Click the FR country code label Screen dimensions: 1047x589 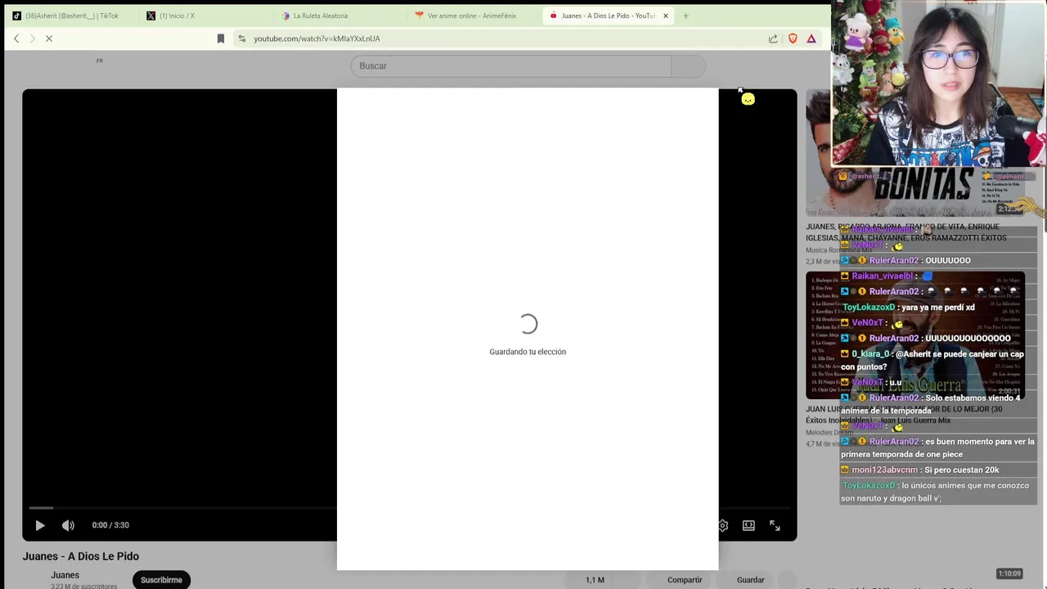pos(100,61)
